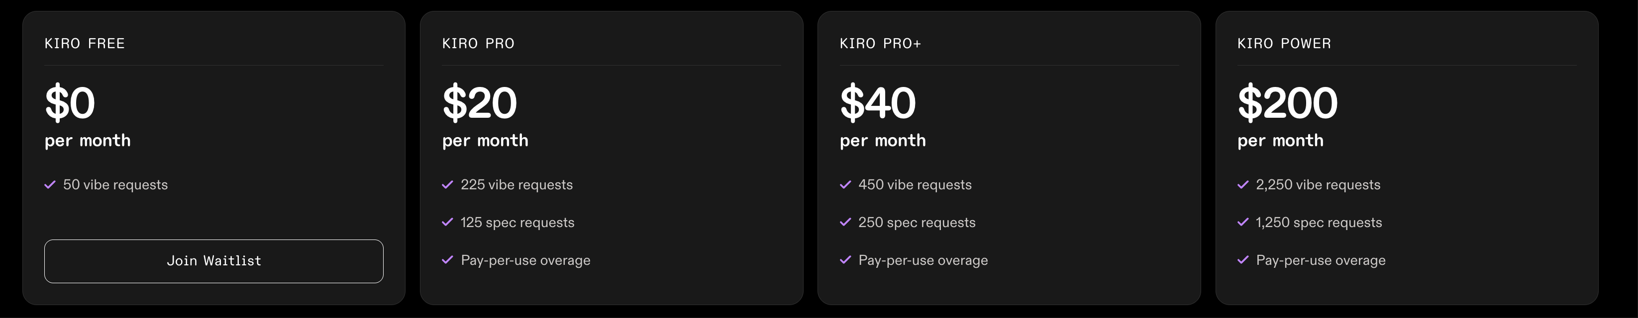This screenshot has height=318, width=1638.
Task: Click checkmark next to 1,250 spec requests
Action: [x=1243, y=222]
